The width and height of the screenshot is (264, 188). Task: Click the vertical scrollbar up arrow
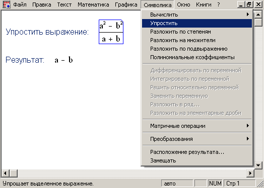point(258,15)
